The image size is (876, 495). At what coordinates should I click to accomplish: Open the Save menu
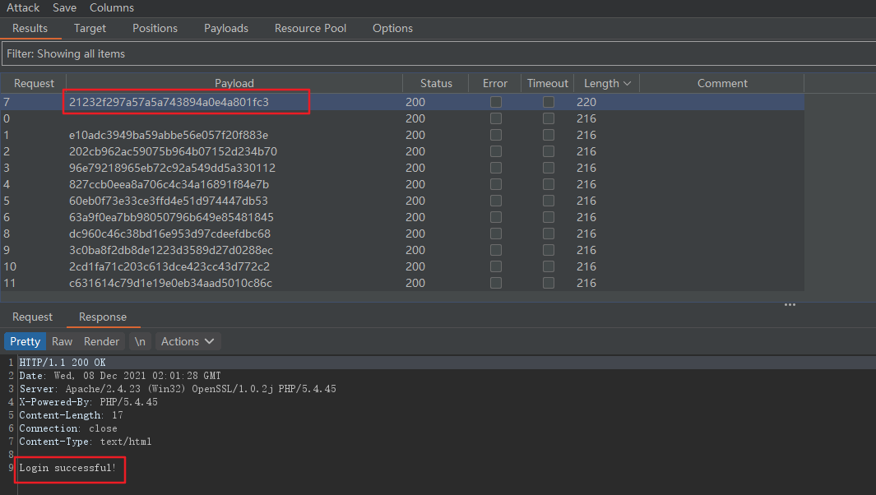64,7
